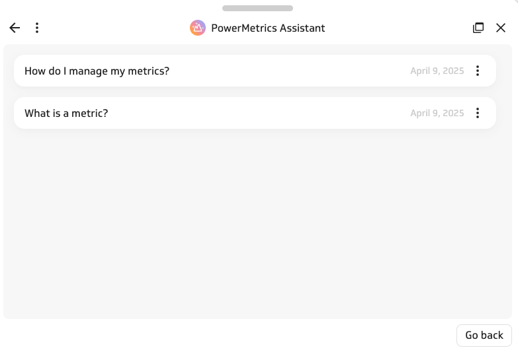Image resolution: width=518 pixels, height=354 pixels.
Task: Close the PowerMetrics Assistant panel
Action: [x=501, y=28]
